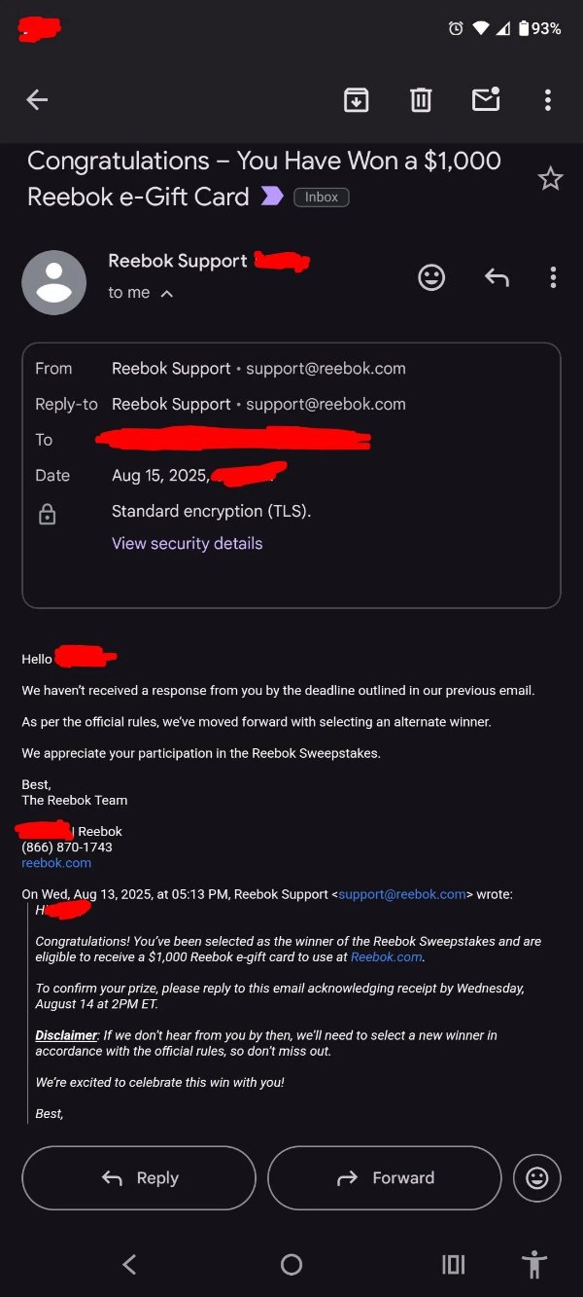Open emoji reaction button at bottom

536,1177
